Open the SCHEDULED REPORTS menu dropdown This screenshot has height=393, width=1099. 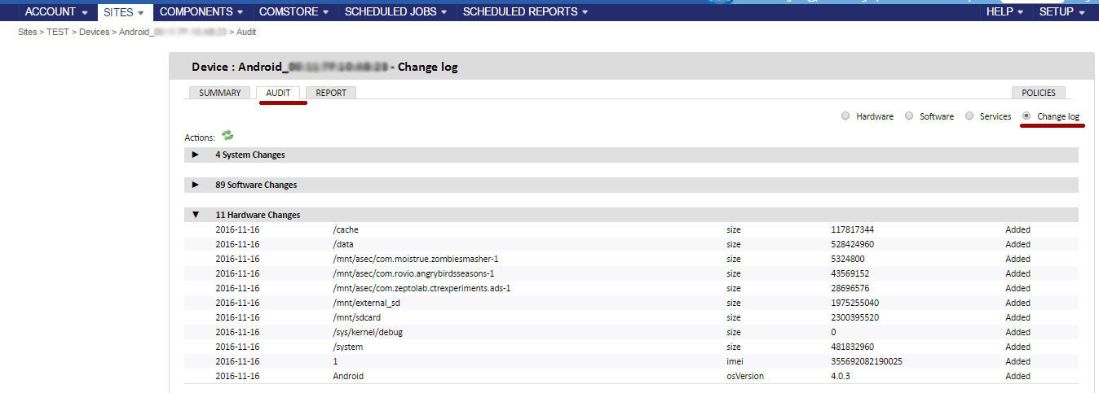pyautogui.click(x=525, y=12)
